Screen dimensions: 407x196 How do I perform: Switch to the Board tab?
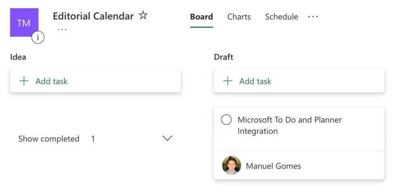pyautogui.click(x=201, y=17)
